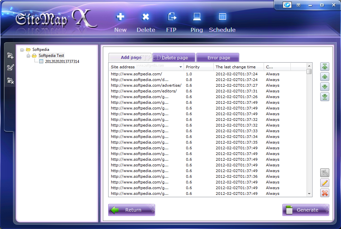
Task: Sort by The last change time column header
Action: [238, 67]
